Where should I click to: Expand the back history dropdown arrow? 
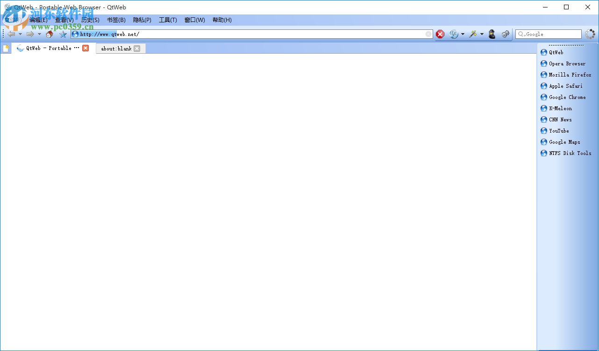point(20,34)
